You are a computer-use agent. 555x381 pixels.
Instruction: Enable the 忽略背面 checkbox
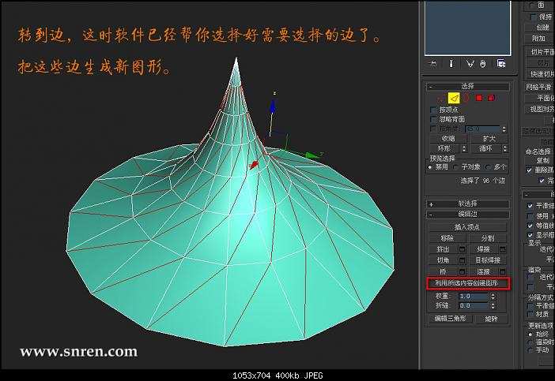pyautogui.click(x=433, y=119)
